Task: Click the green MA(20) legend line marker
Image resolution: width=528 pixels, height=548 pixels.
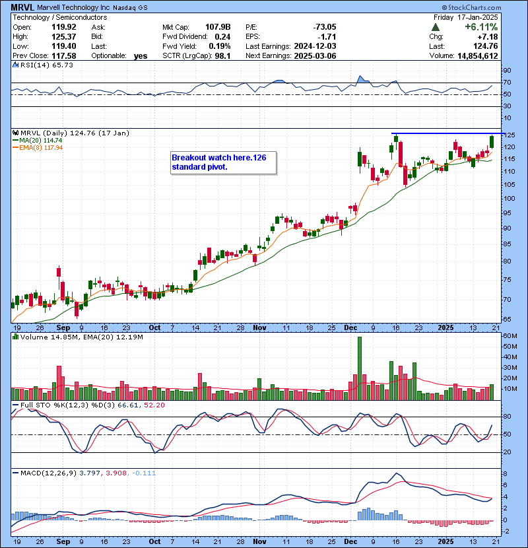Action: (15, 141)
